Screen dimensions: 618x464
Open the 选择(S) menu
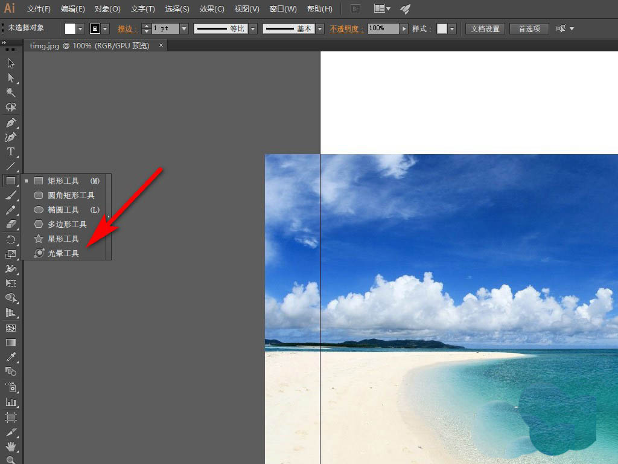pos(177,8)
